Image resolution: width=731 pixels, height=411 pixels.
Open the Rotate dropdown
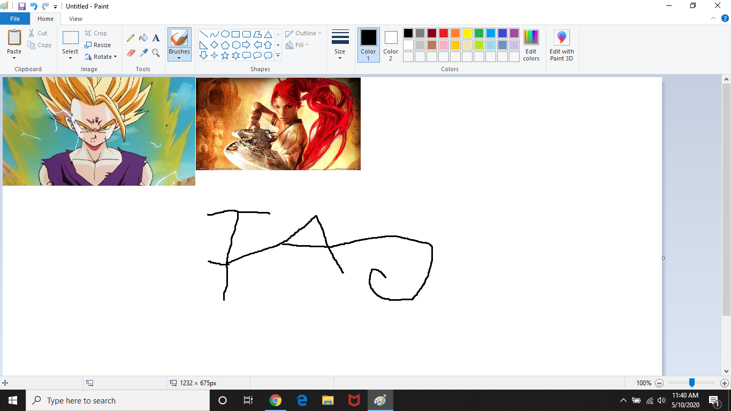pos(101,57)
